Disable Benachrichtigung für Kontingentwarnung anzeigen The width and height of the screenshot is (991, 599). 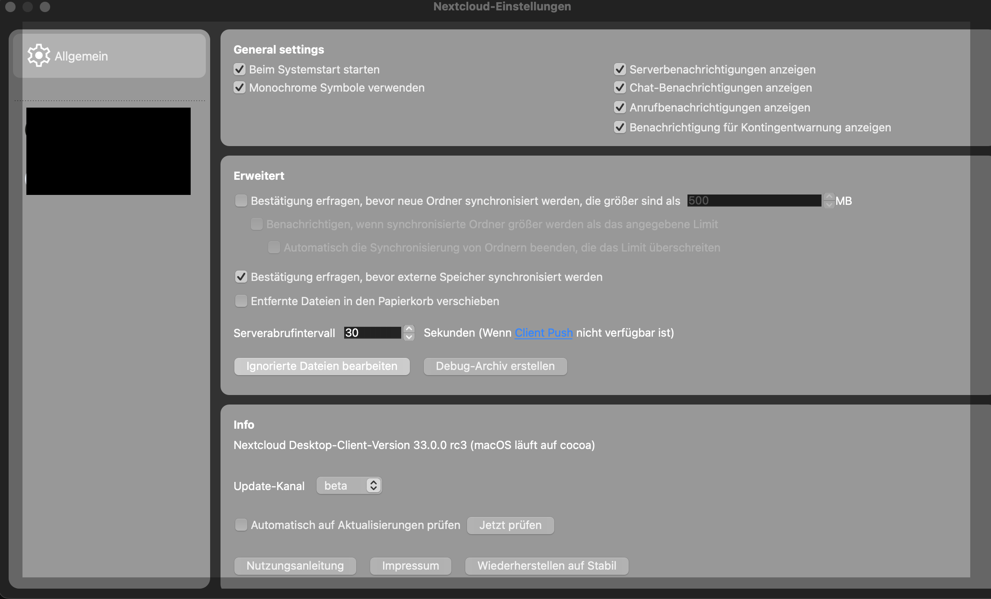(620, 127)
